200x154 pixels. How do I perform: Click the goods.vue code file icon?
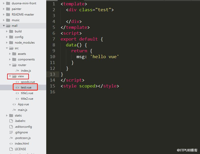tap(17, 82)
